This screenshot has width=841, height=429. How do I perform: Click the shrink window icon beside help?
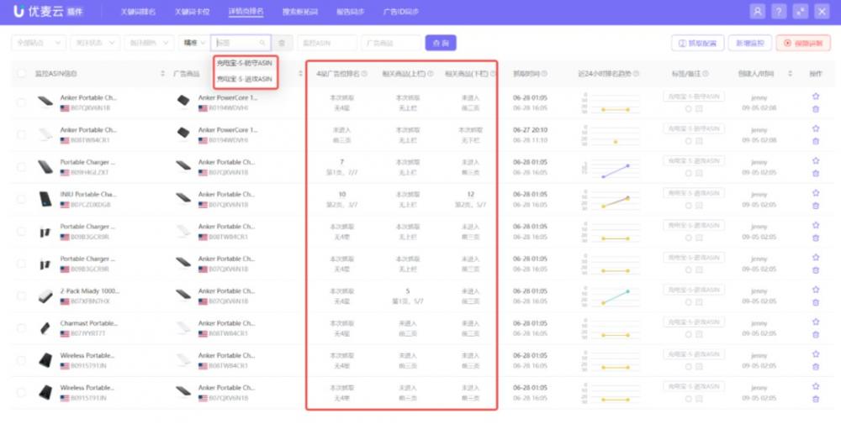801,12
